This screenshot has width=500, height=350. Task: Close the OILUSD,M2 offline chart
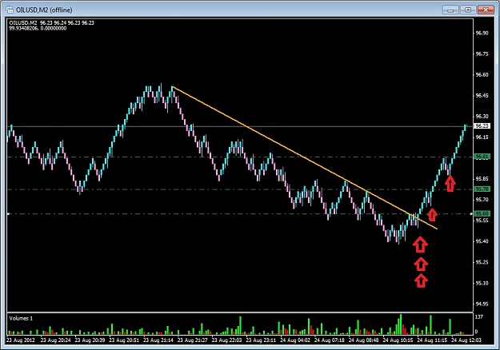(486, 10)
